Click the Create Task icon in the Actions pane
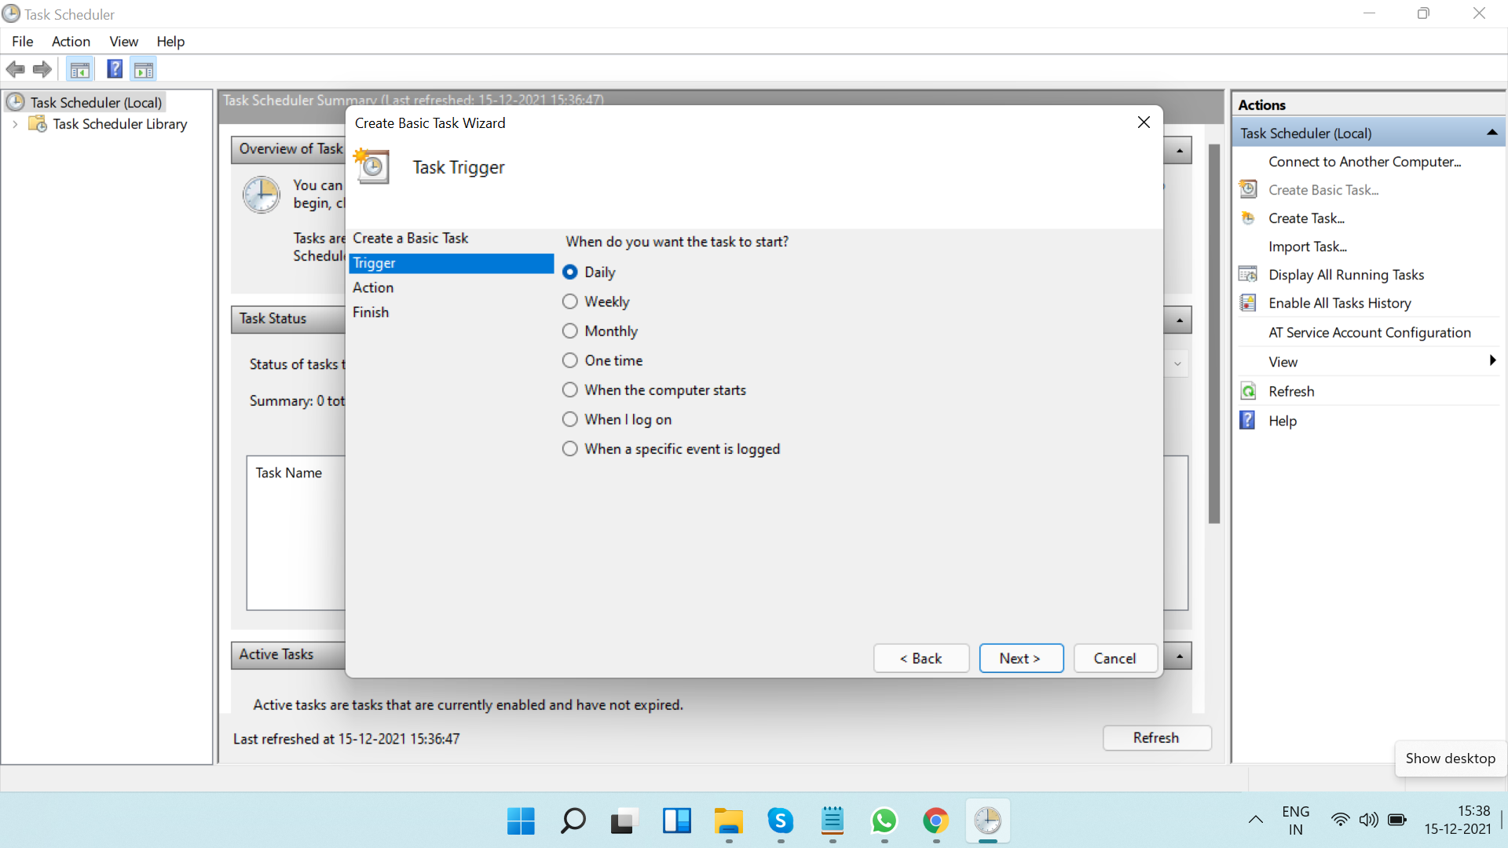 tap(1248, 218)
